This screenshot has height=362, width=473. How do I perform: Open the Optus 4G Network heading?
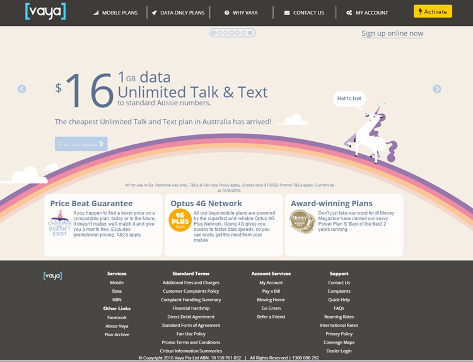coord(206,203)
